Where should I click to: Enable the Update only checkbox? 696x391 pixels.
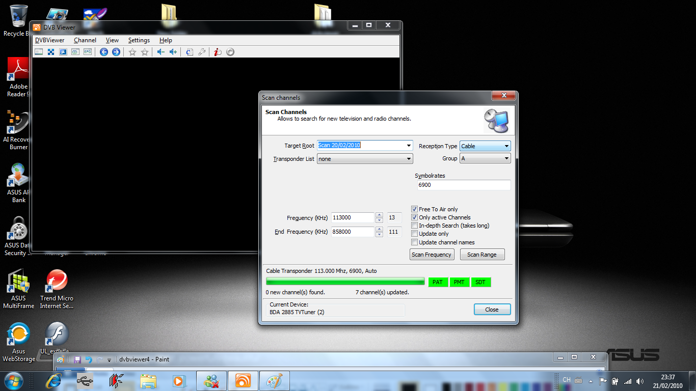click(x=415, y=234)
